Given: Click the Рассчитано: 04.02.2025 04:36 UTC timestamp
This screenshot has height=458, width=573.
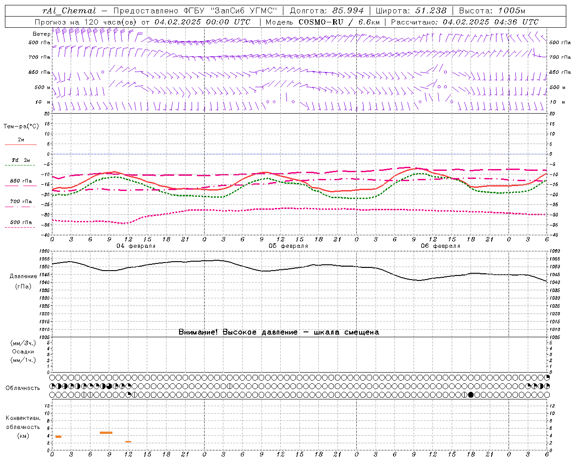Looking at the screenshot, I should point(465,22).
